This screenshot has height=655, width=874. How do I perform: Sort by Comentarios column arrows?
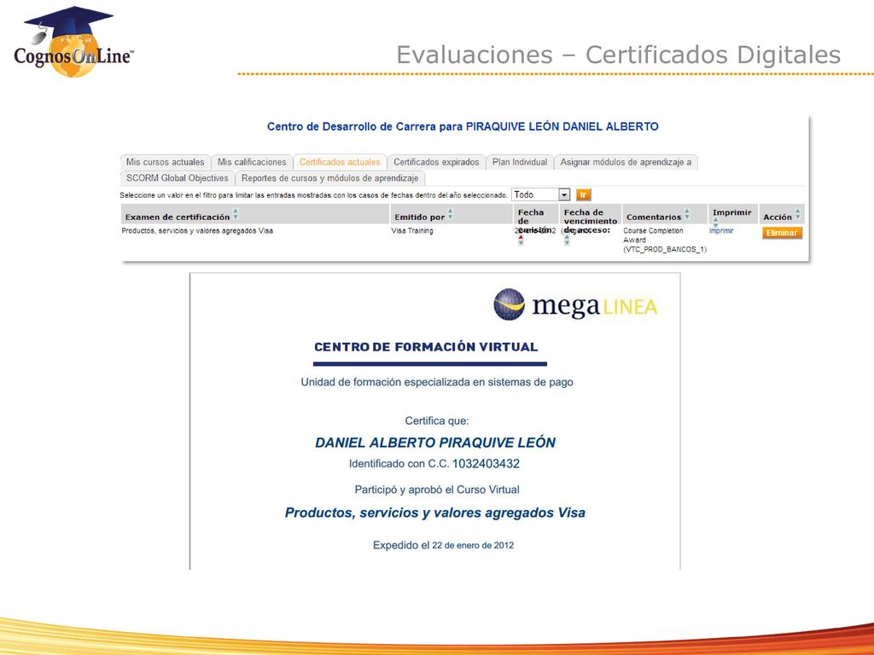click(x=687, y=214)
